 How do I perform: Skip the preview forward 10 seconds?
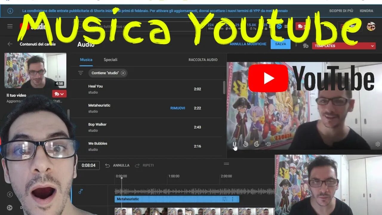click(256, 144)
